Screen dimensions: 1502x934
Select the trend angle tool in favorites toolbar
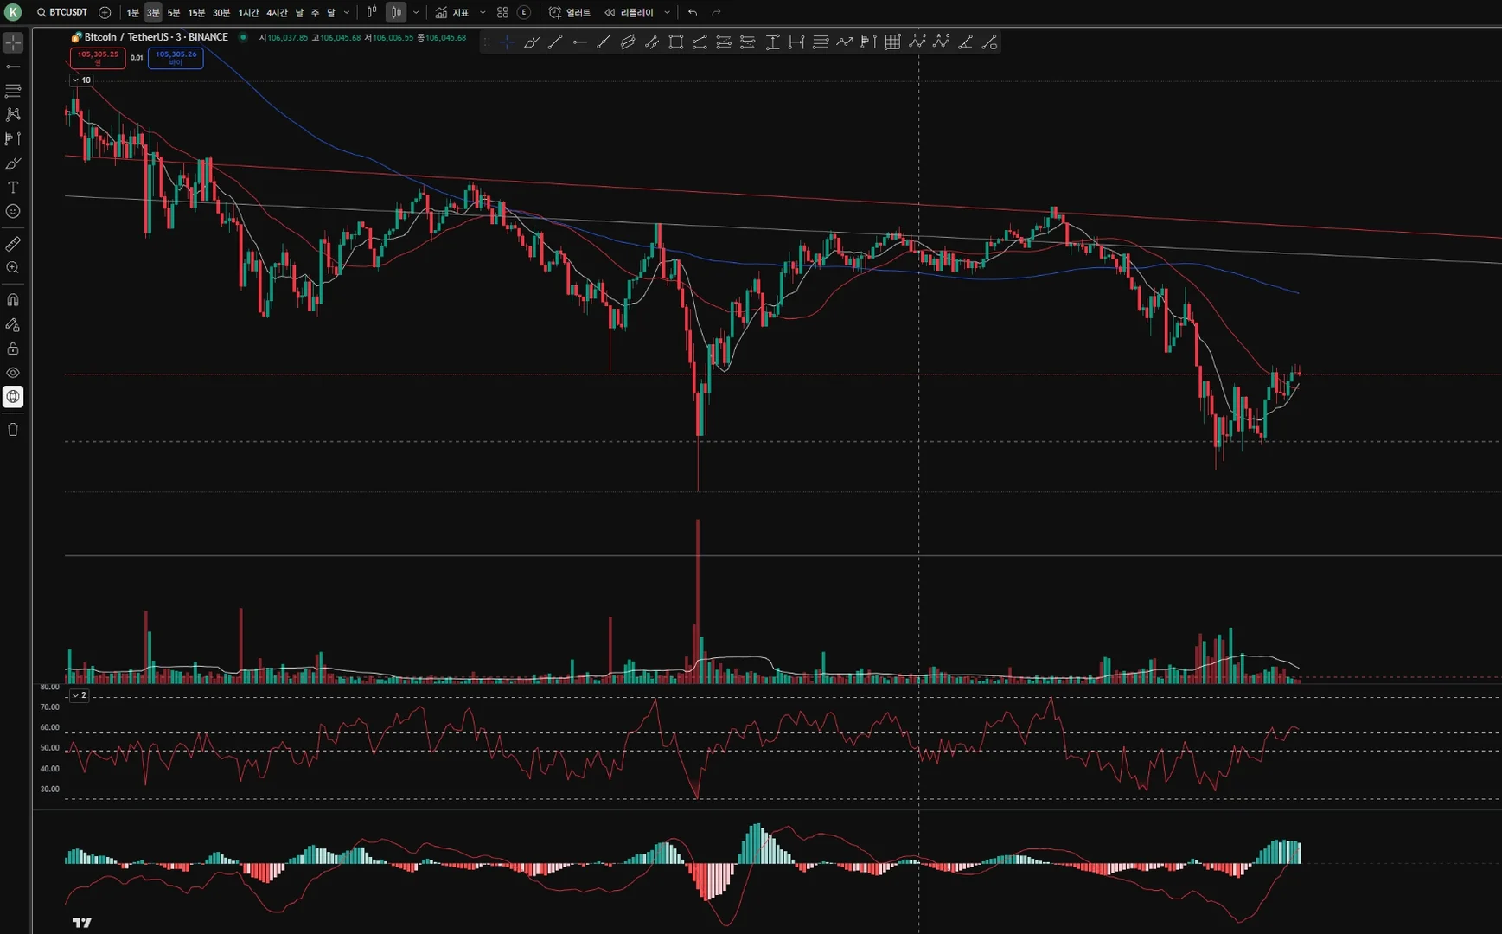point(966,42)
